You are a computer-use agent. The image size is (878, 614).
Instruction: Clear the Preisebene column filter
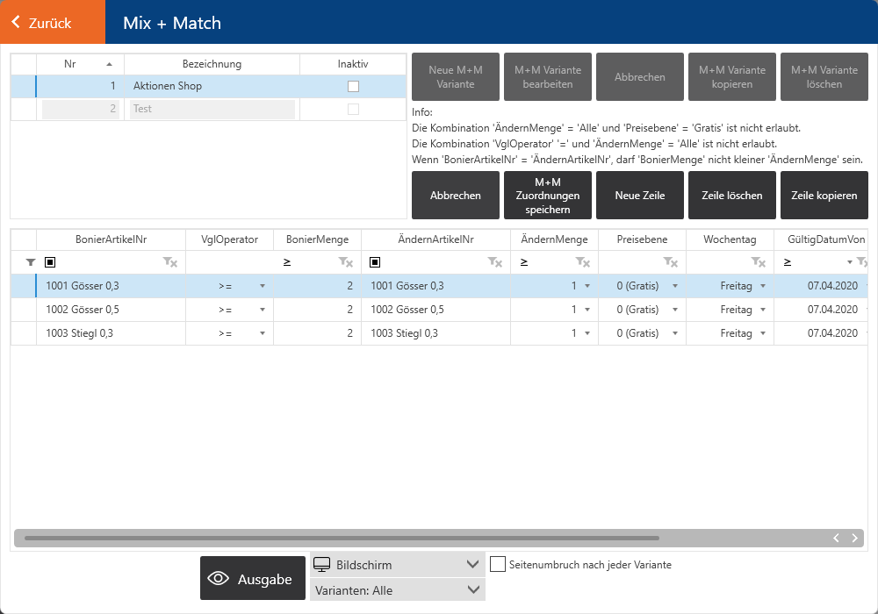[671, 262]
